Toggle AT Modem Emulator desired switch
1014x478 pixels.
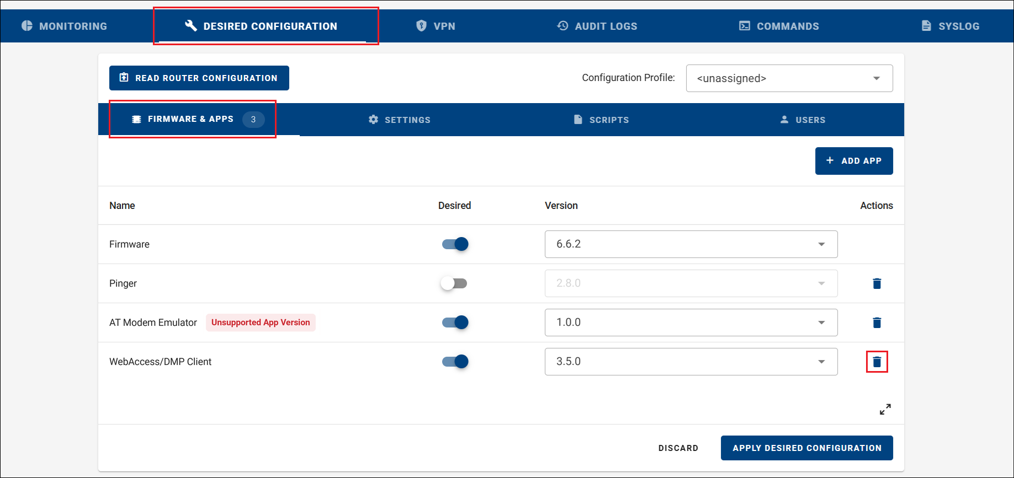tap(455, 323)
